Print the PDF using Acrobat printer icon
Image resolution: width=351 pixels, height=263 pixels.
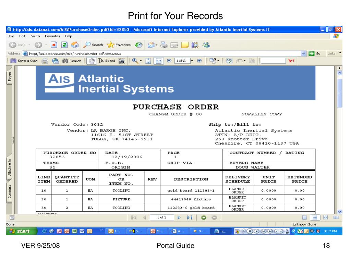click(45, 61)
